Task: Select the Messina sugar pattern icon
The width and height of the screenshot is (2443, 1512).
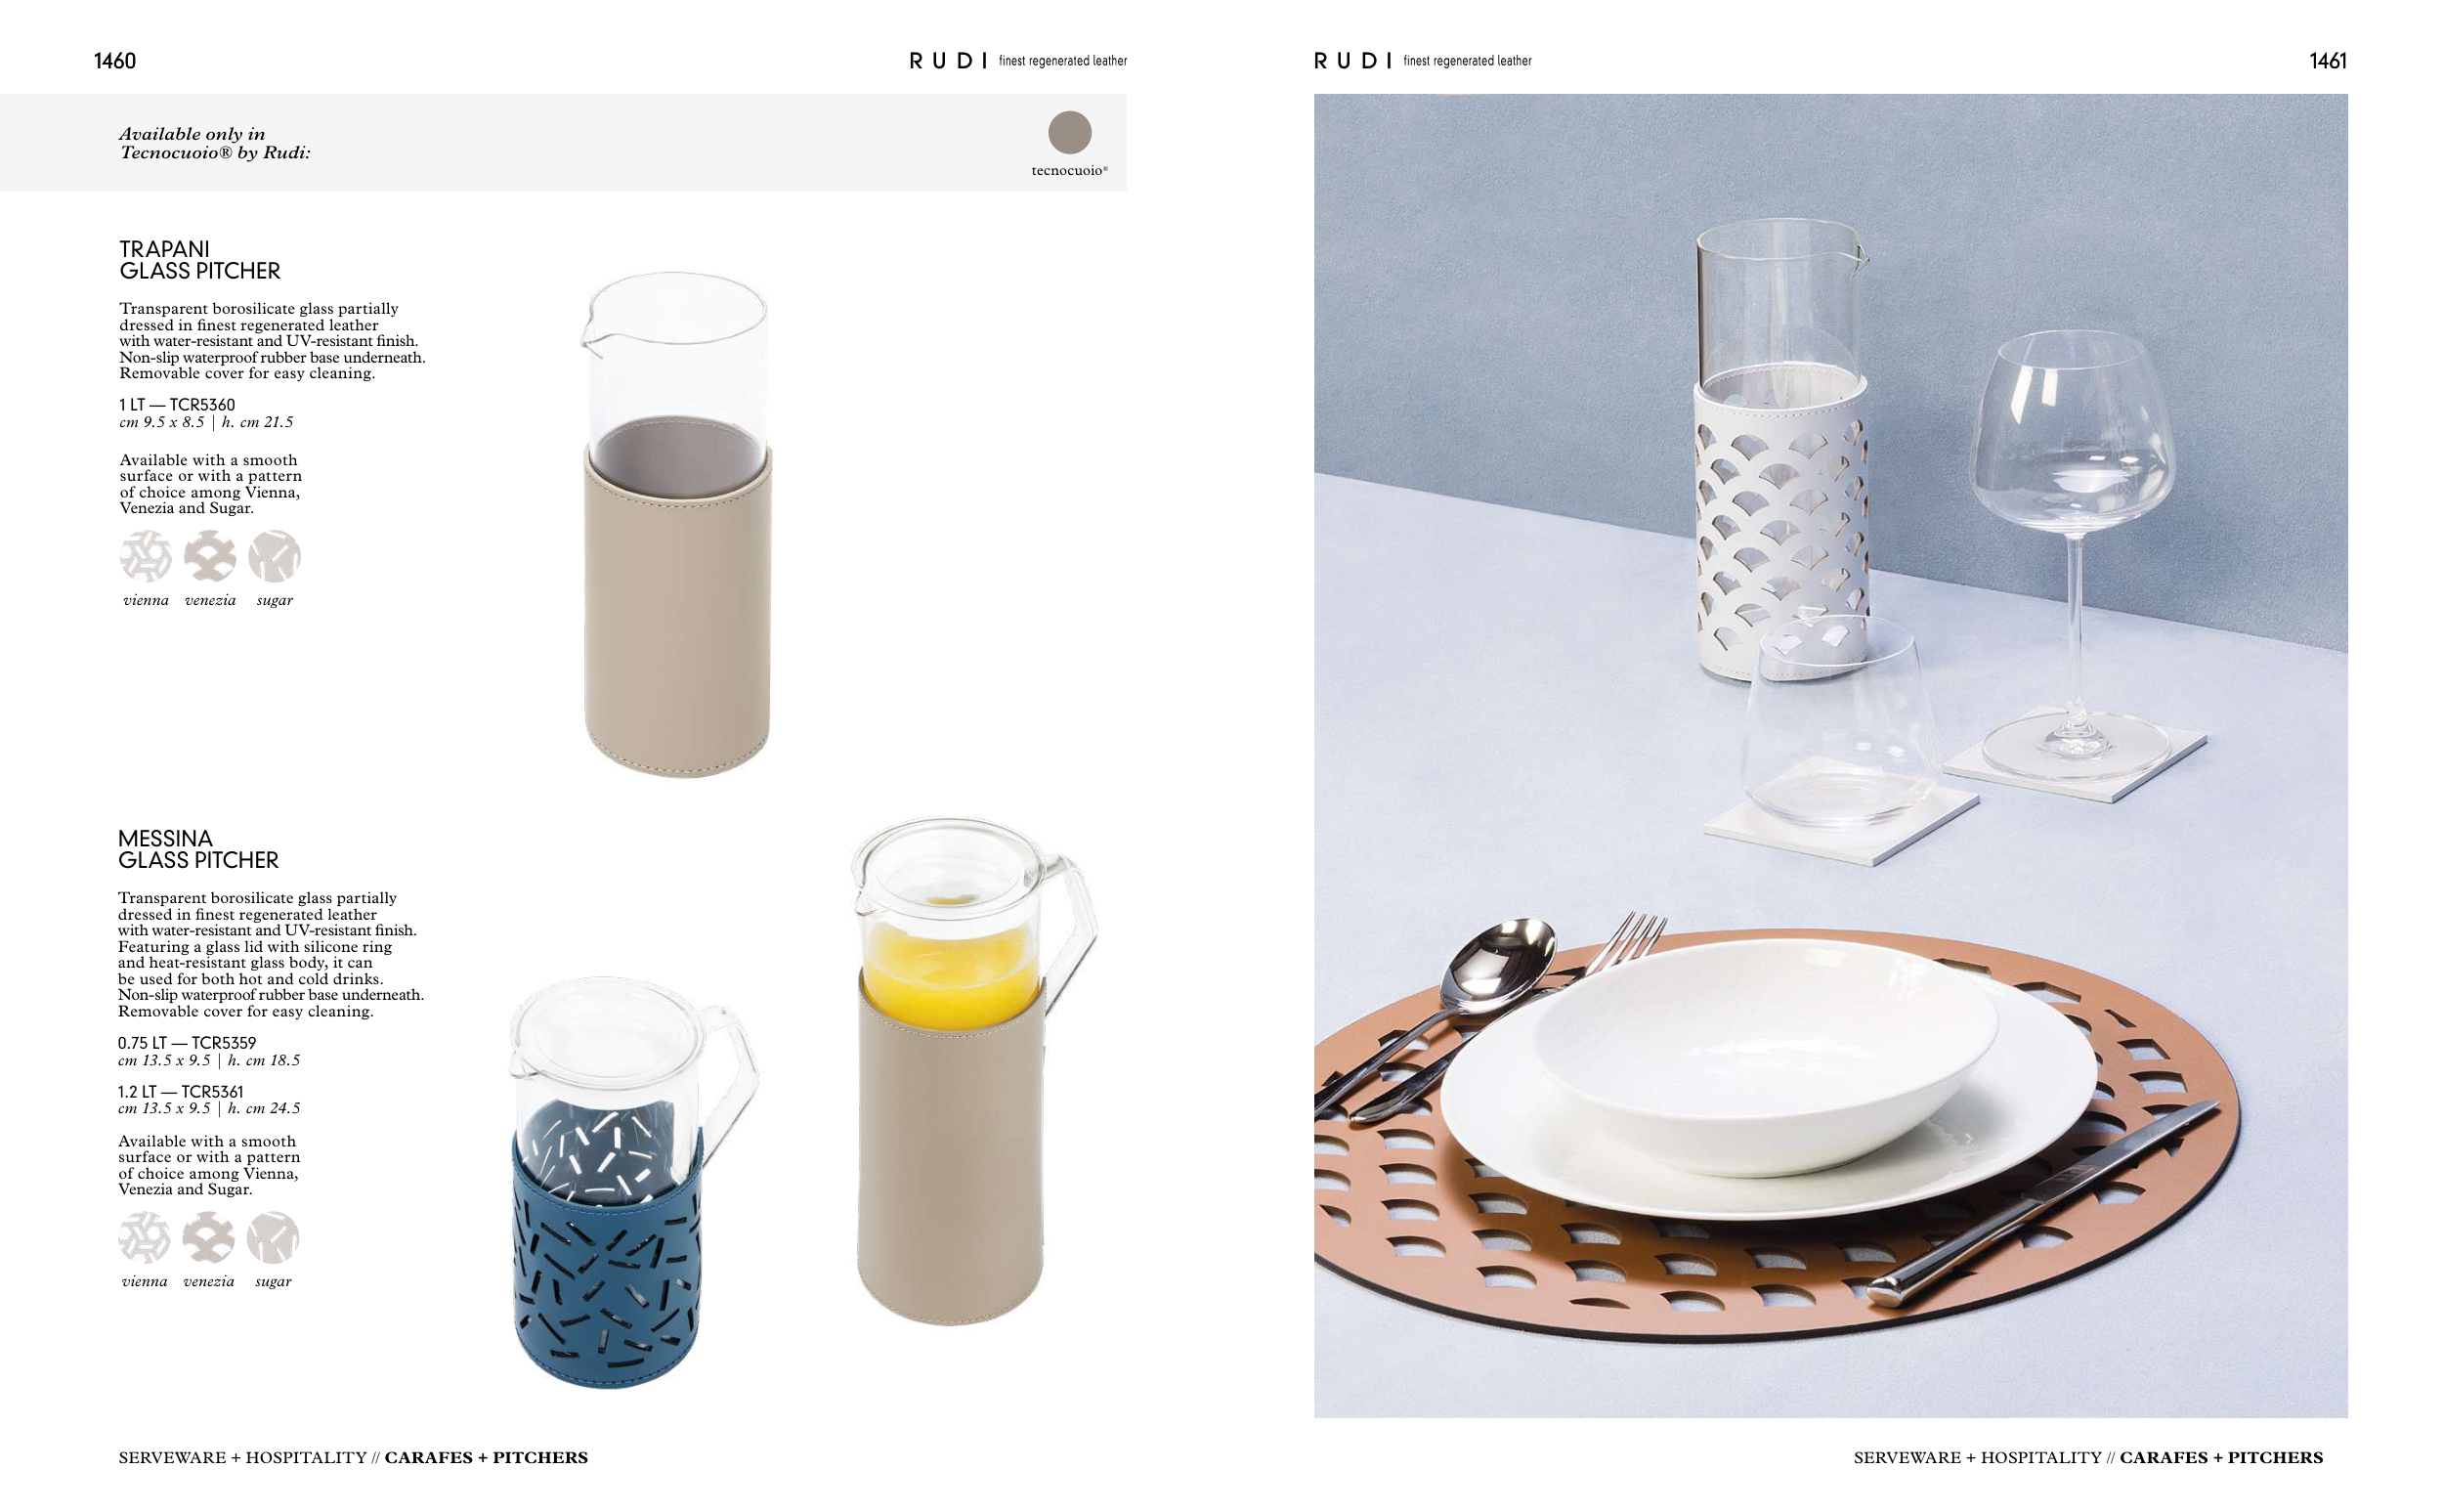Action: 273,1237
